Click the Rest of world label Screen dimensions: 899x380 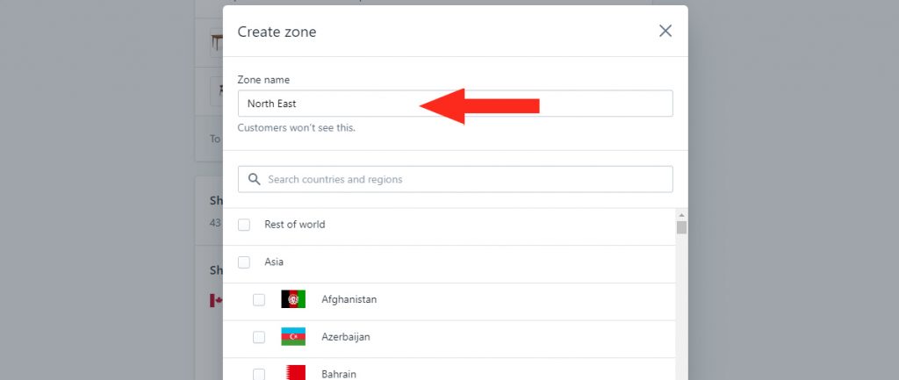pyautogui.click(x=295, y=225)
